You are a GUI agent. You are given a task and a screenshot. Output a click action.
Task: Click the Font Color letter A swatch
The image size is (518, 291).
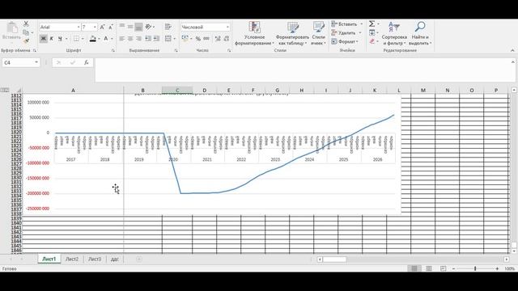coord(106,39)
